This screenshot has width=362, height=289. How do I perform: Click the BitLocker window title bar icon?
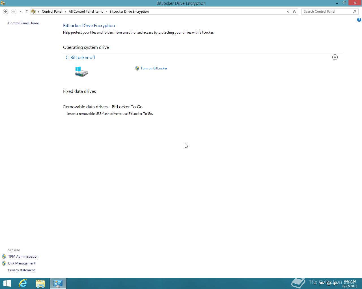[x=3, y=3]
